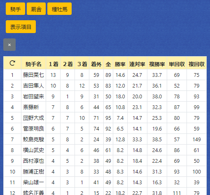Close the panel with the × button
The width and height of the screenshot is (210, 195).
(9, 45)
